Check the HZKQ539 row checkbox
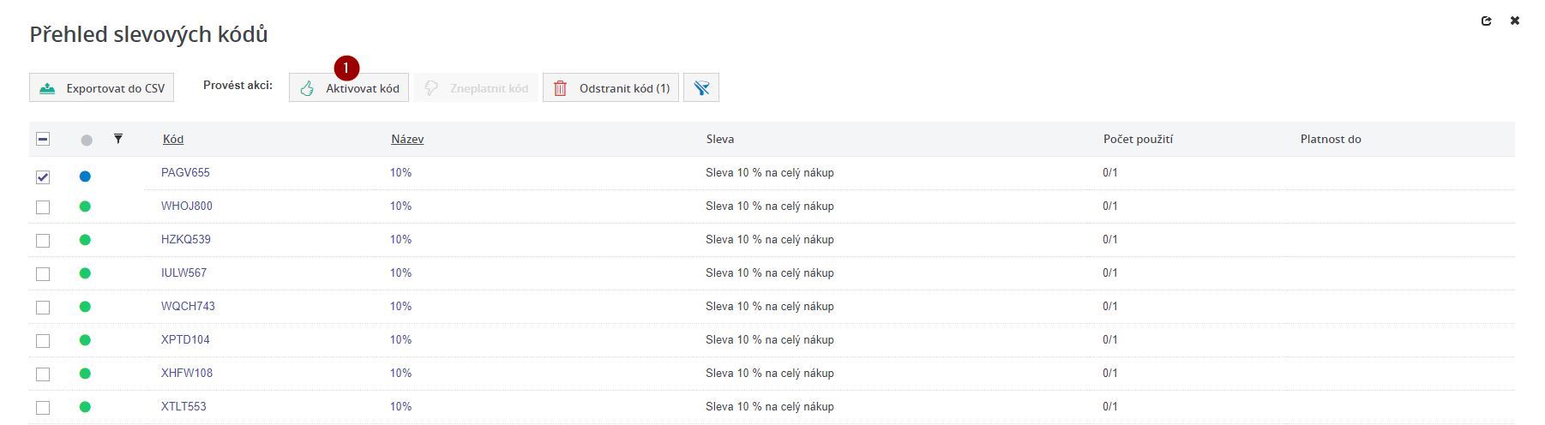The image size is (1545, 425). tap(43, 241)
